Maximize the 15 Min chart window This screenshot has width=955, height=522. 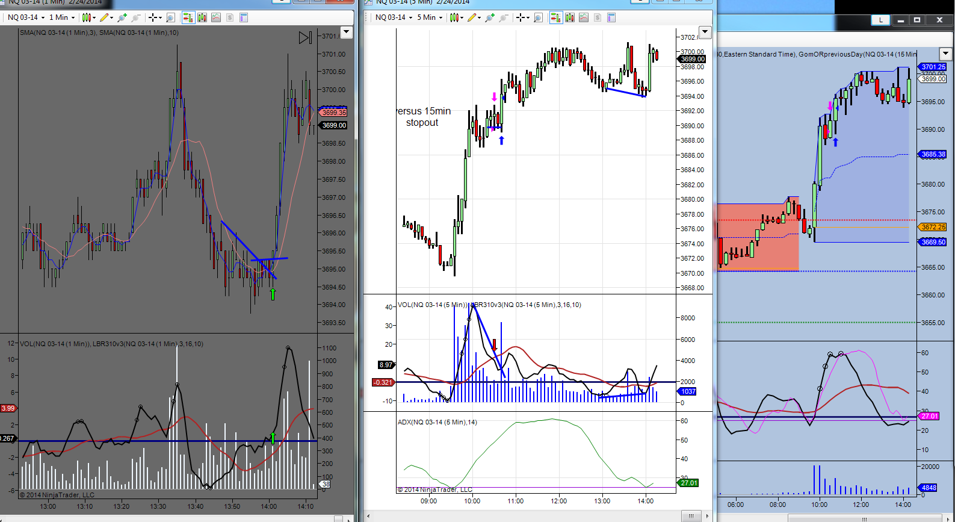click(917, 20)
